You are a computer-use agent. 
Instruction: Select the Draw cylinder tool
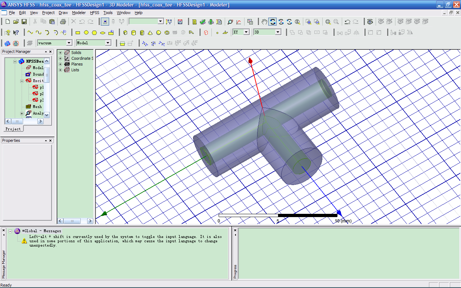(x=134, y=33)
